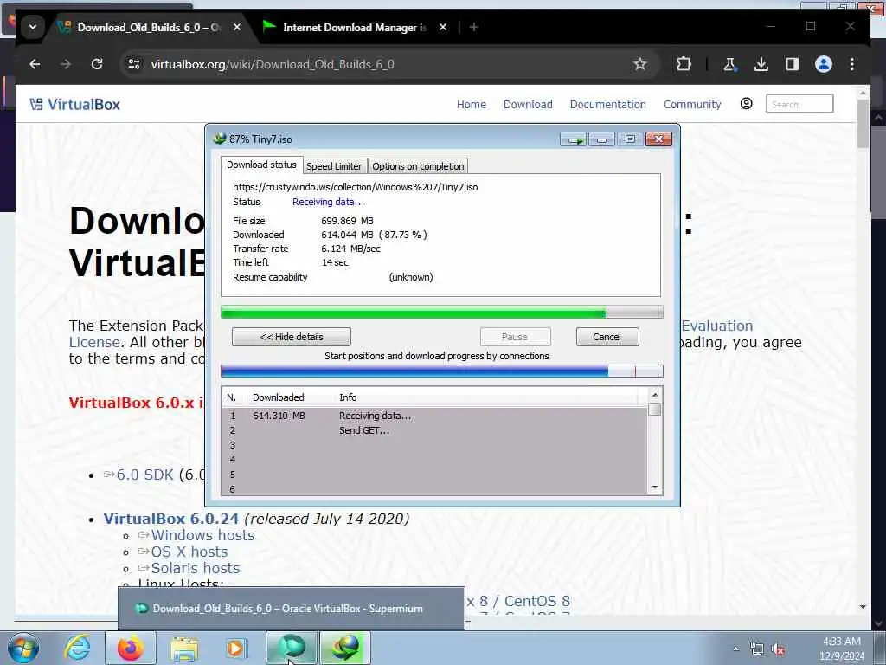The width and height of the screenshot is (886, 665).
Task: Open the Windows Start button
Action: coord(23,648)
